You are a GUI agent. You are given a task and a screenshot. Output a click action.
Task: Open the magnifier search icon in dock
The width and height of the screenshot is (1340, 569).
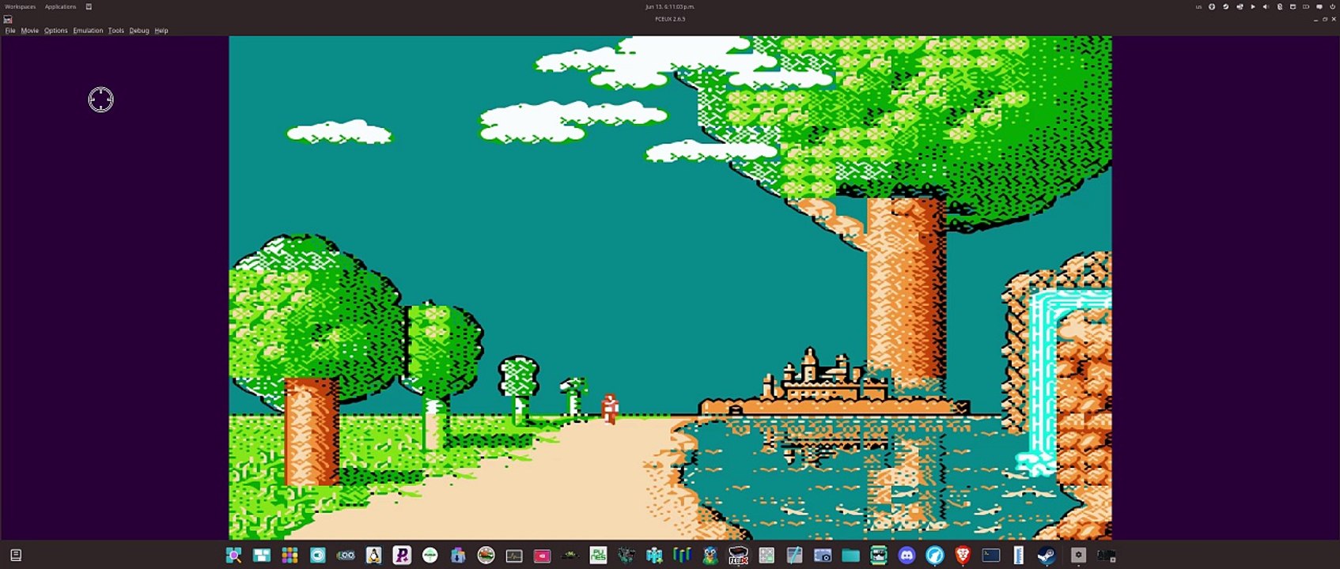pos(233,555)
